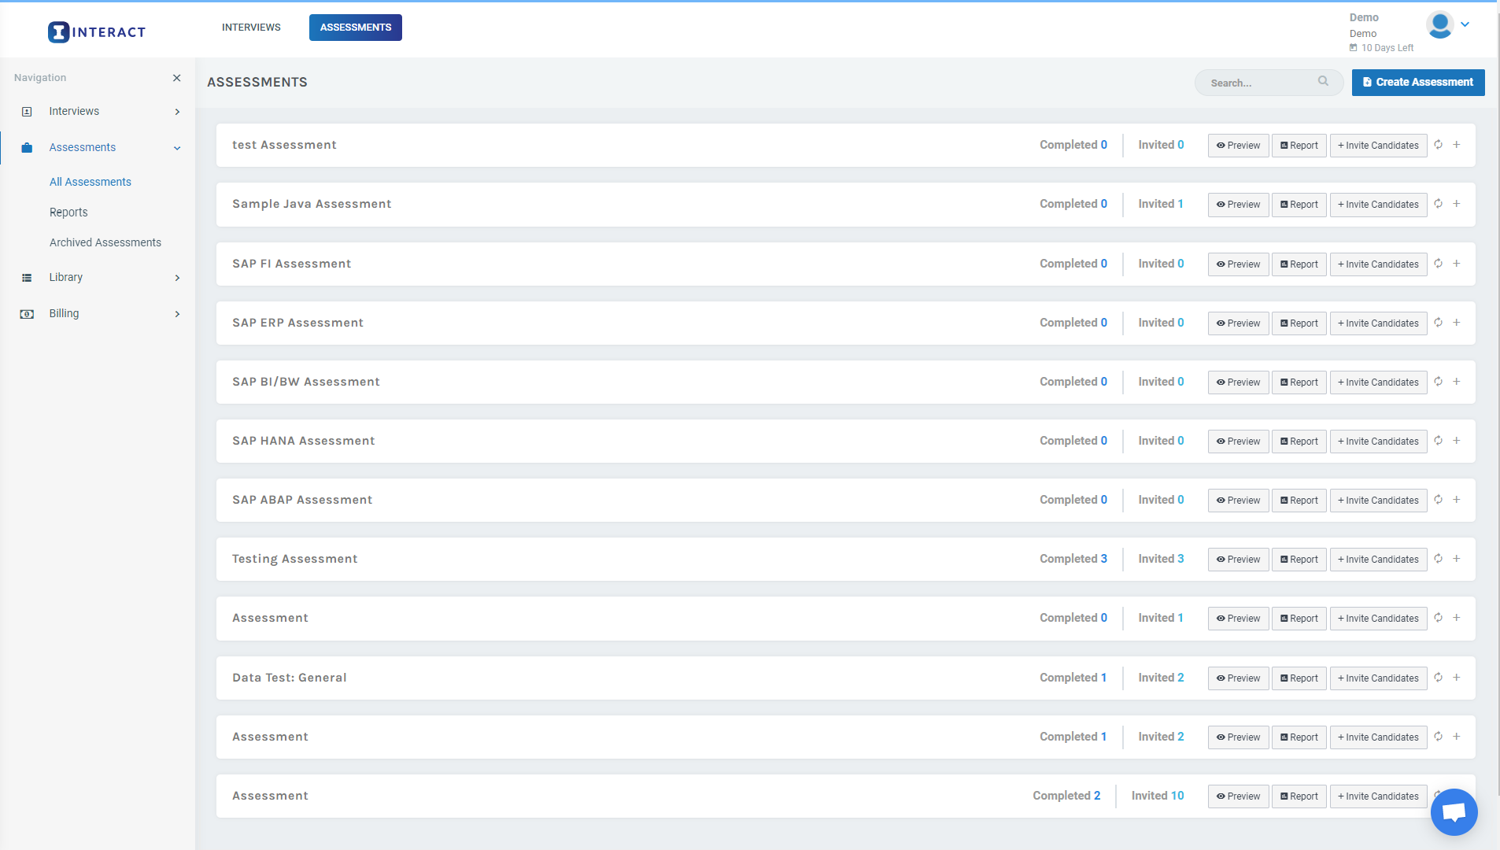Click plus icon for test Assessment

[1457, 145]
